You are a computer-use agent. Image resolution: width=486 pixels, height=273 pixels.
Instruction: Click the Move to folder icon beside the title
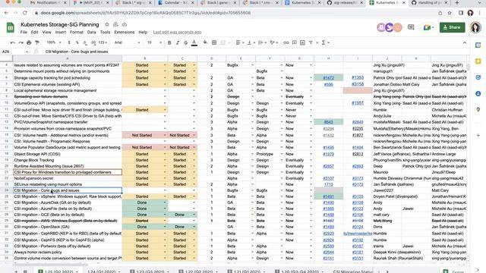[x=115, y=24]
